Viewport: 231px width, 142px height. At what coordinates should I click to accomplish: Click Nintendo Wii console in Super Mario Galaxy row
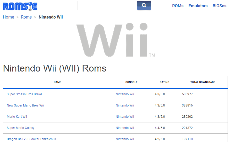pos(125,128)
